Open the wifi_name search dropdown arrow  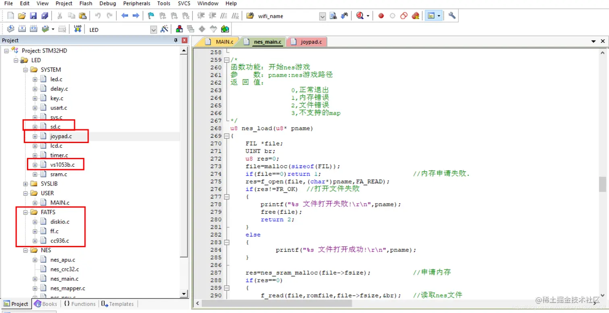coord(322,16)
